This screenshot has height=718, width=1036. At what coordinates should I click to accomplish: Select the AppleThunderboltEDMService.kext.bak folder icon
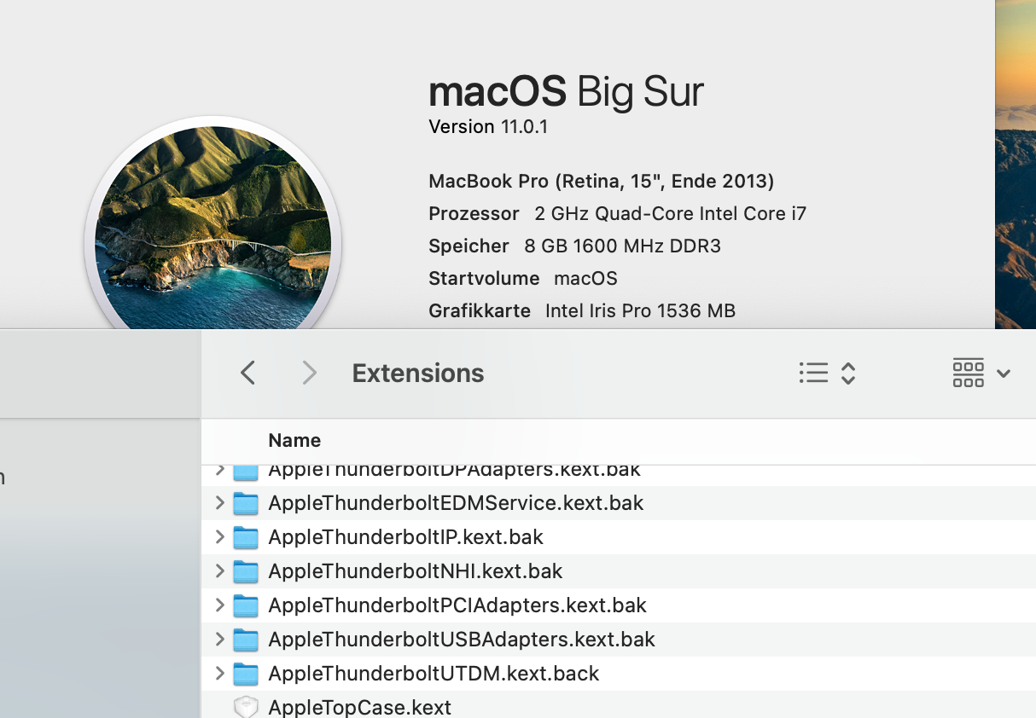[x=246, y=503]
